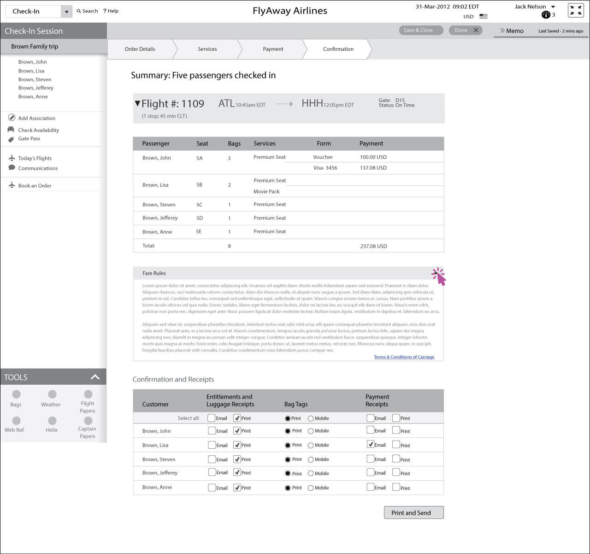Open Gate Pass tag icon
The image size is (590, 554).
click(11, 139)
